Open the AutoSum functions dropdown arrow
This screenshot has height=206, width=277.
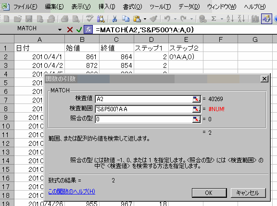tap(222, 19)
